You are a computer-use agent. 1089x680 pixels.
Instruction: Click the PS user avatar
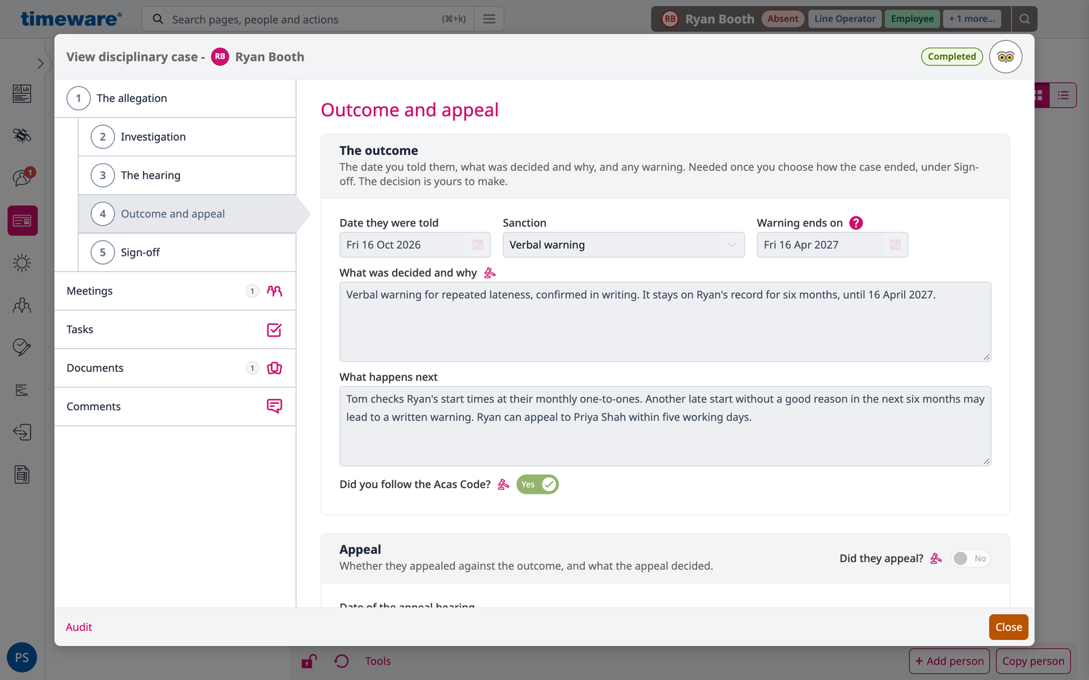pos(22,658)
